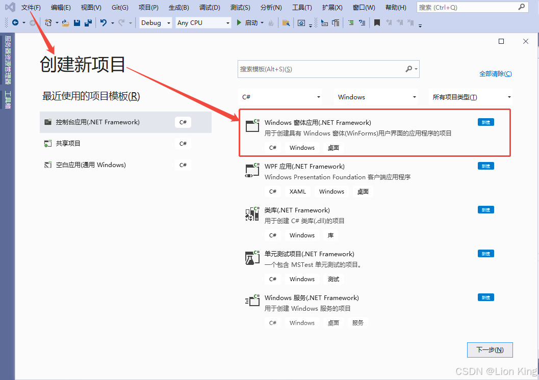Click the console app recent template icon
The image size is (539, 380).
pos(48,122)
